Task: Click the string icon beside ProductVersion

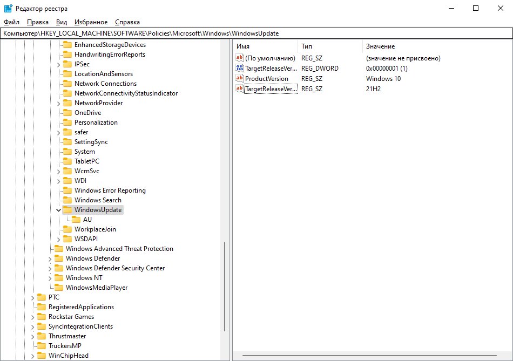Action: 240,78
